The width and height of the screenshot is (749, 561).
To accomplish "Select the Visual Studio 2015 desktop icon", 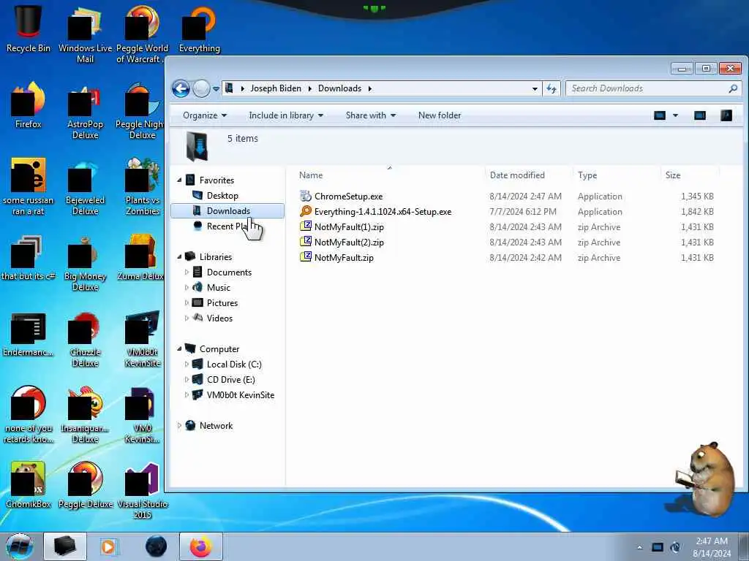I will (143, 492).
